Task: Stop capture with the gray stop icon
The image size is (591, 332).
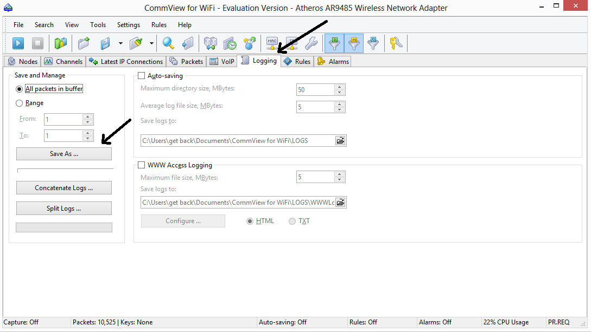Action: tap(37, 43)
